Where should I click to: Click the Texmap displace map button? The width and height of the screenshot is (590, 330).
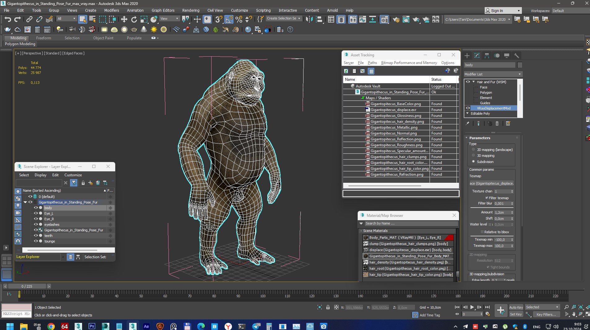pyautogui.click(x=492, y=183)
